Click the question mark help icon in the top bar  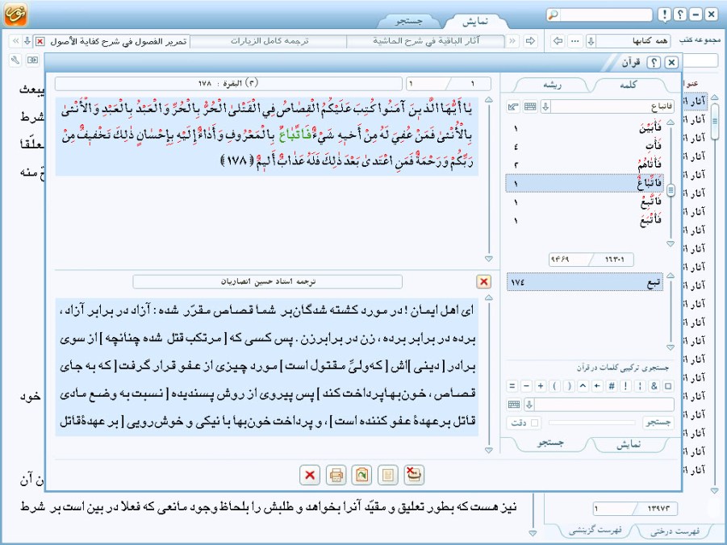point(680,15)
